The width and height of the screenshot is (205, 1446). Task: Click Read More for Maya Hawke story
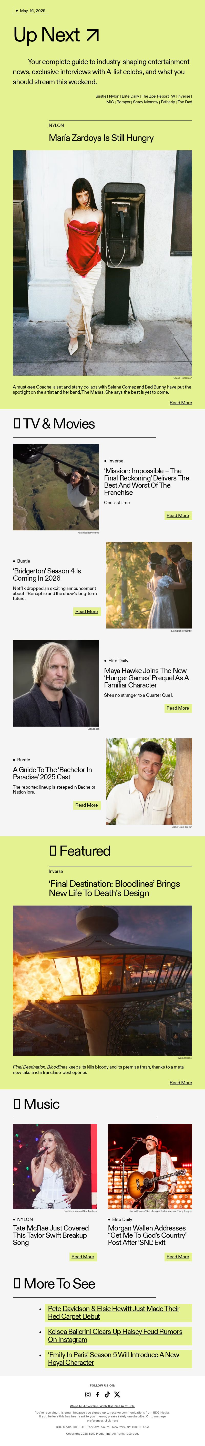(x=178, y=708)
